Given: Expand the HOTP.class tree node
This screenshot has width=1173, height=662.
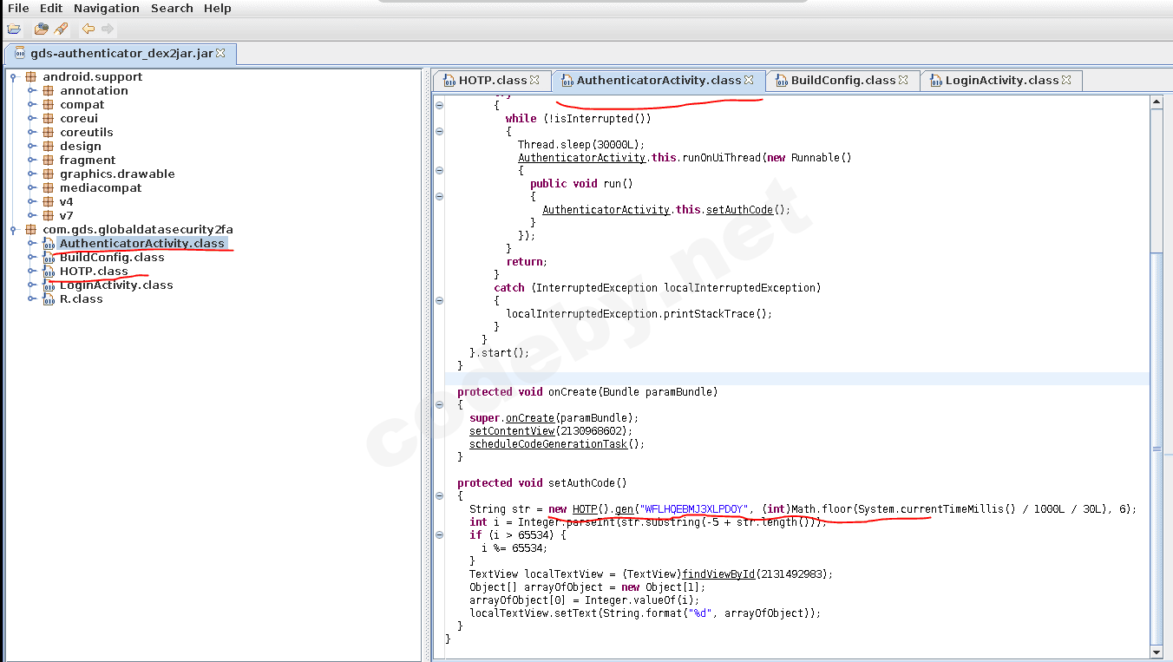Looking at the screenshot, I should 31,271.
